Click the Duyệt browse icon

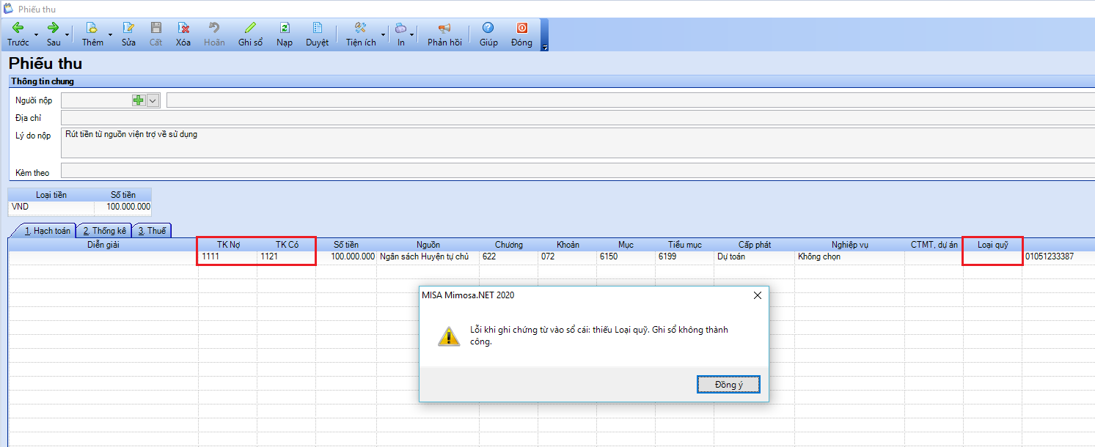pos(317,29)
